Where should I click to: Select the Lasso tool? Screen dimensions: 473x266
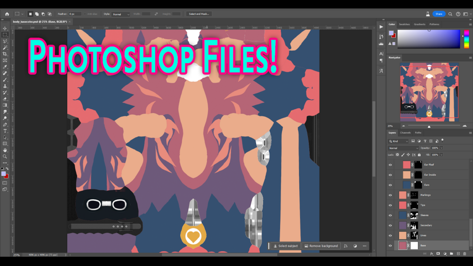(5, 41)
